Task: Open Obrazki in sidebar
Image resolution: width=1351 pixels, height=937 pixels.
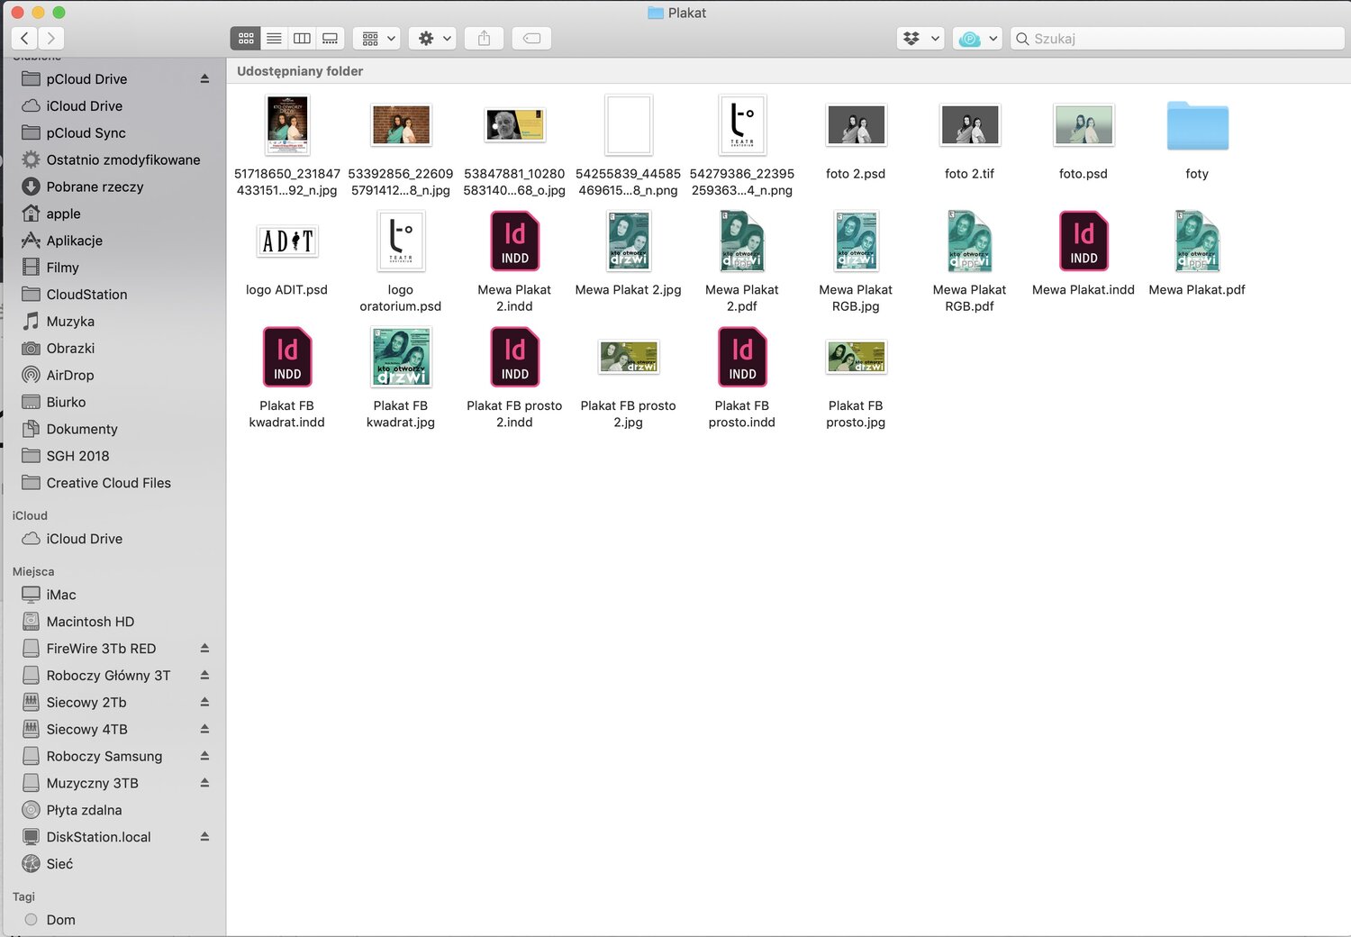Action: pos(70,349)
